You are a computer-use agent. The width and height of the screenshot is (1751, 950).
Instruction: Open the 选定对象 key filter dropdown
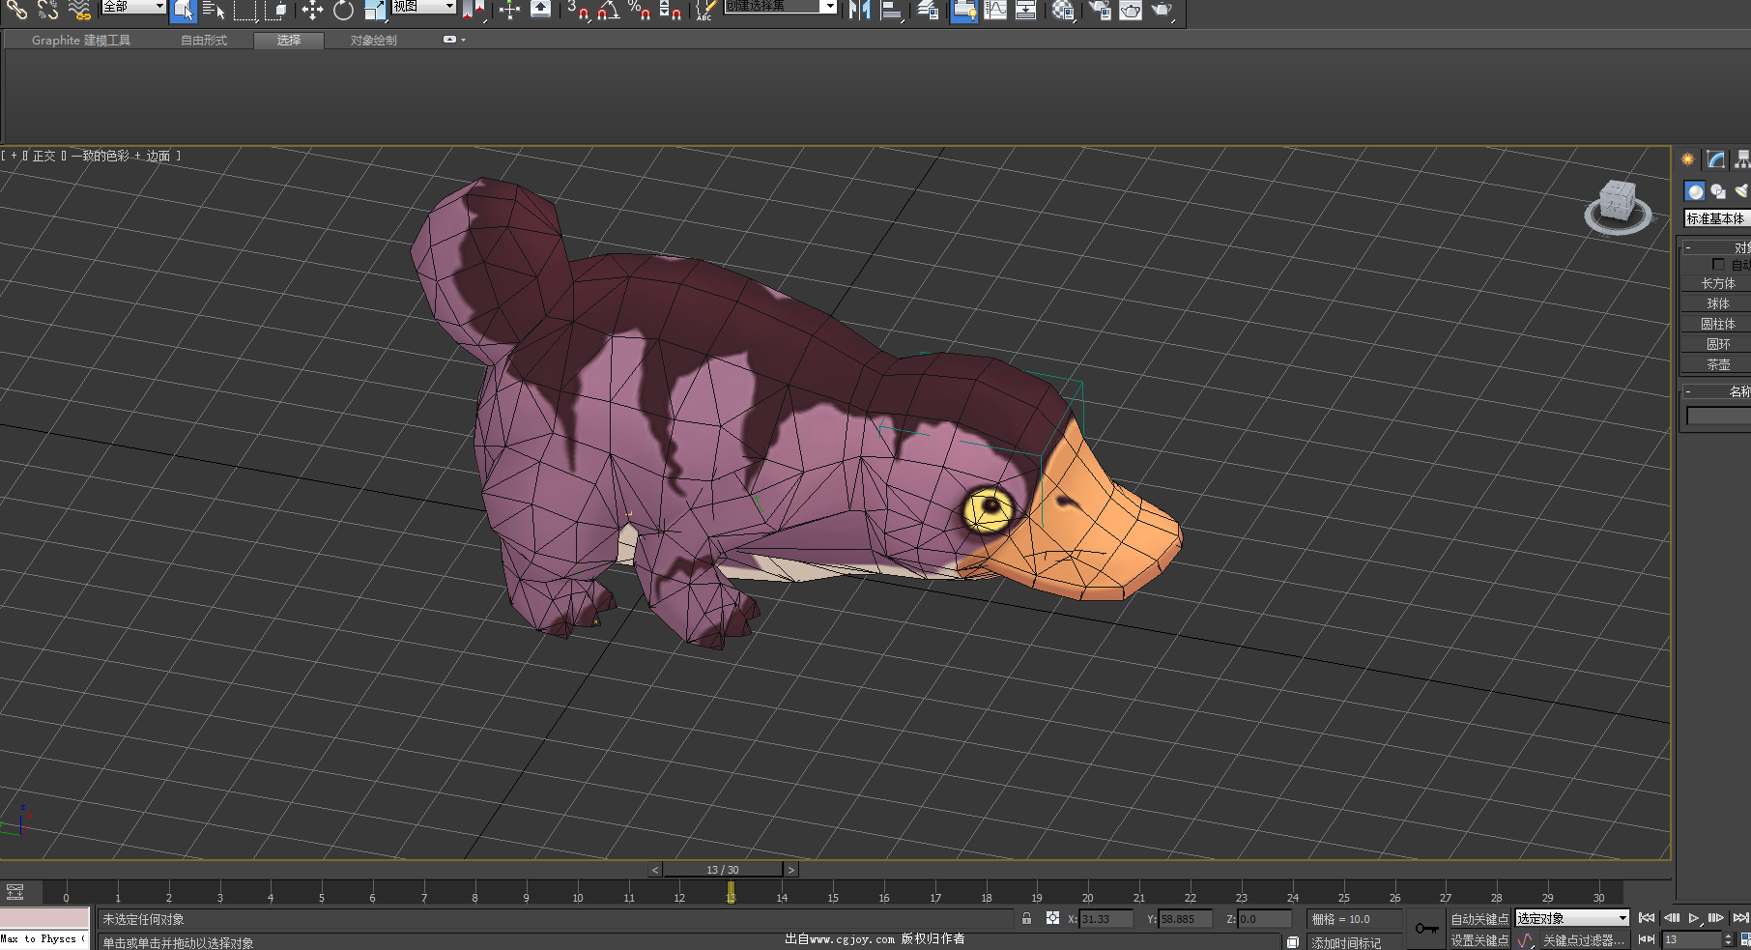click(1572, 918)
